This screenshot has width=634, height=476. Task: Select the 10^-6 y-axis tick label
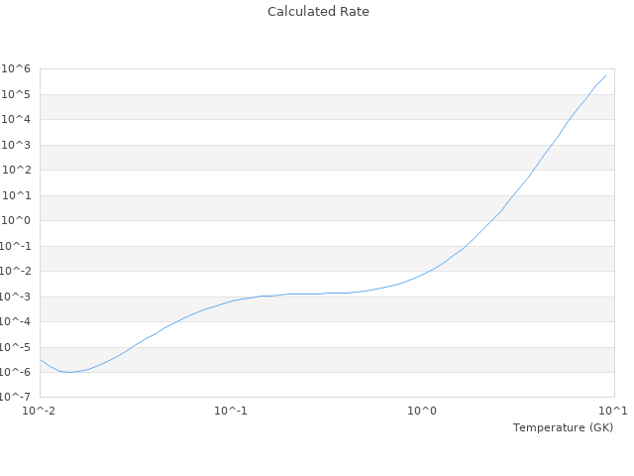coord(16,373)
